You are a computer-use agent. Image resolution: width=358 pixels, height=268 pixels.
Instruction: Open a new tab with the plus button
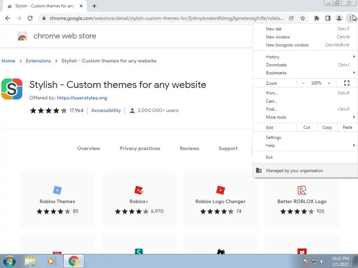pos(94,6)
